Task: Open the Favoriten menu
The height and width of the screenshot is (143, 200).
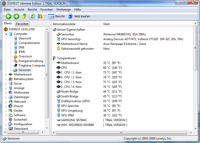Action: tap(46, 10)
